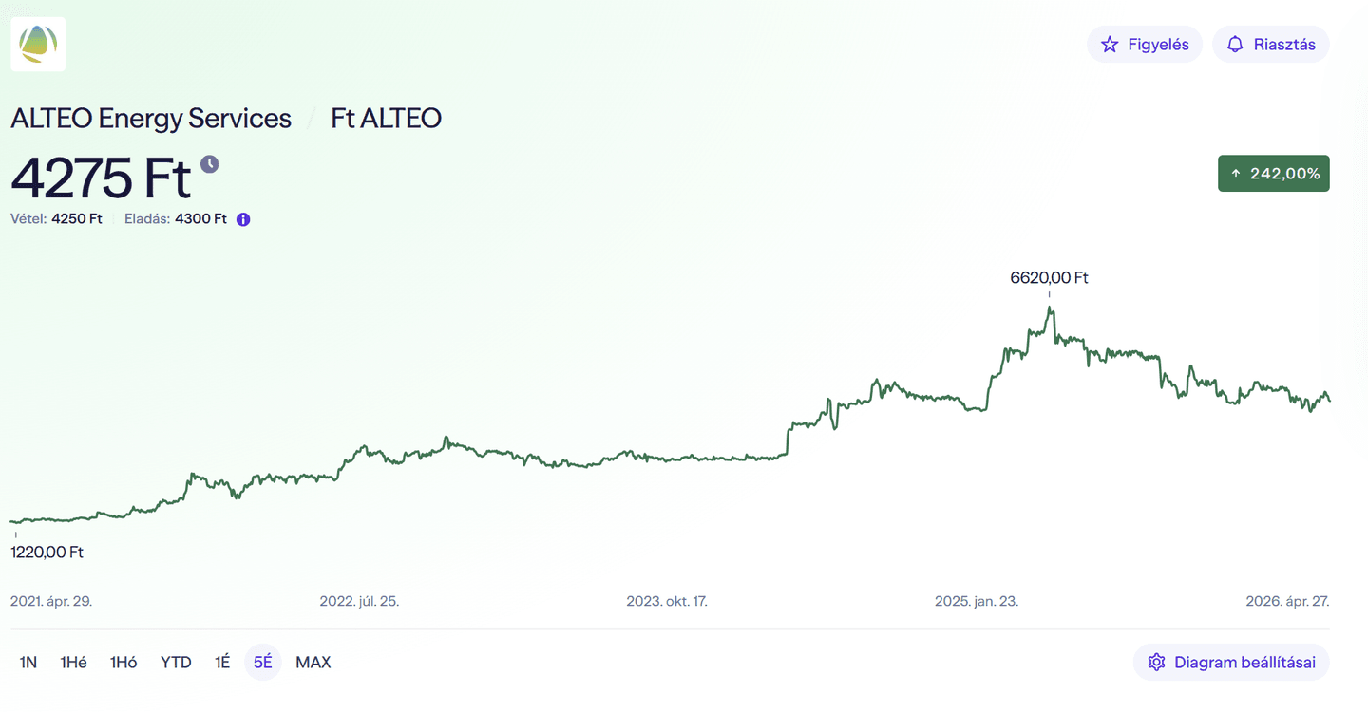
Task: Click the ALTEO company logo
Action: (38, 44)
